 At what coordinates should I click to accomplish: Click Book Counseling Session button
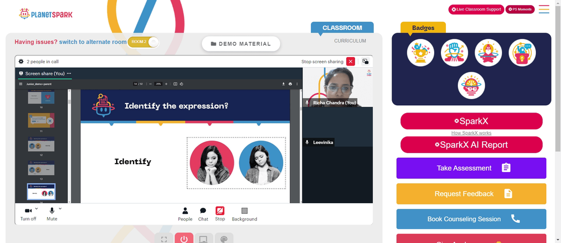point(471,219)
